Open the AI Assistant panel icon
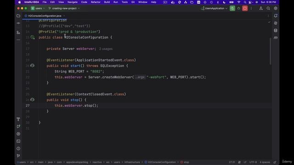Image resolution: width=294 pixels, height=165 pixels. click(276, 23)
